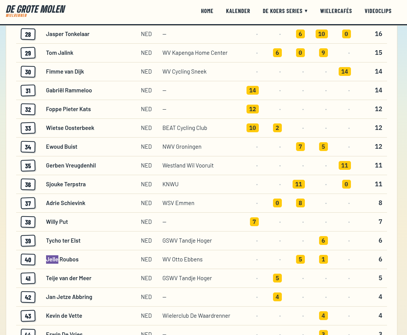Open the Kalender menu item

pyautogui.click(x=238, y=11)
